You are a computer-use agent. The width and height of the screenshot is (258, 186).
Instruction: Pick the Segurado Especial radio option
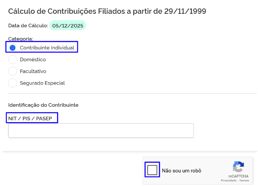pyautogui.click(x=13, y=83)
